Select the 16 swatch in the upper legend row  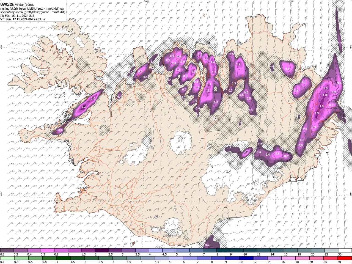pyautogui.click(x=291, y=251)
